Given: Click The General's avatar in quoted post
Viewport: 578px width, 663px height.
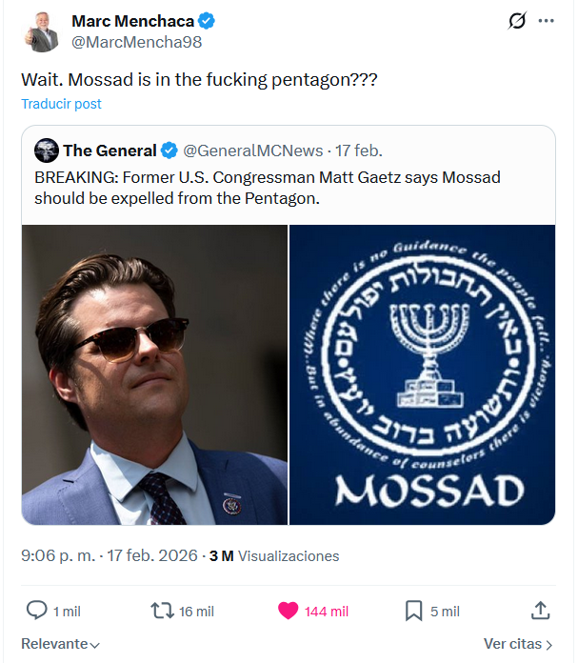Looking at the screenshot, I should (x=47, y=151).
